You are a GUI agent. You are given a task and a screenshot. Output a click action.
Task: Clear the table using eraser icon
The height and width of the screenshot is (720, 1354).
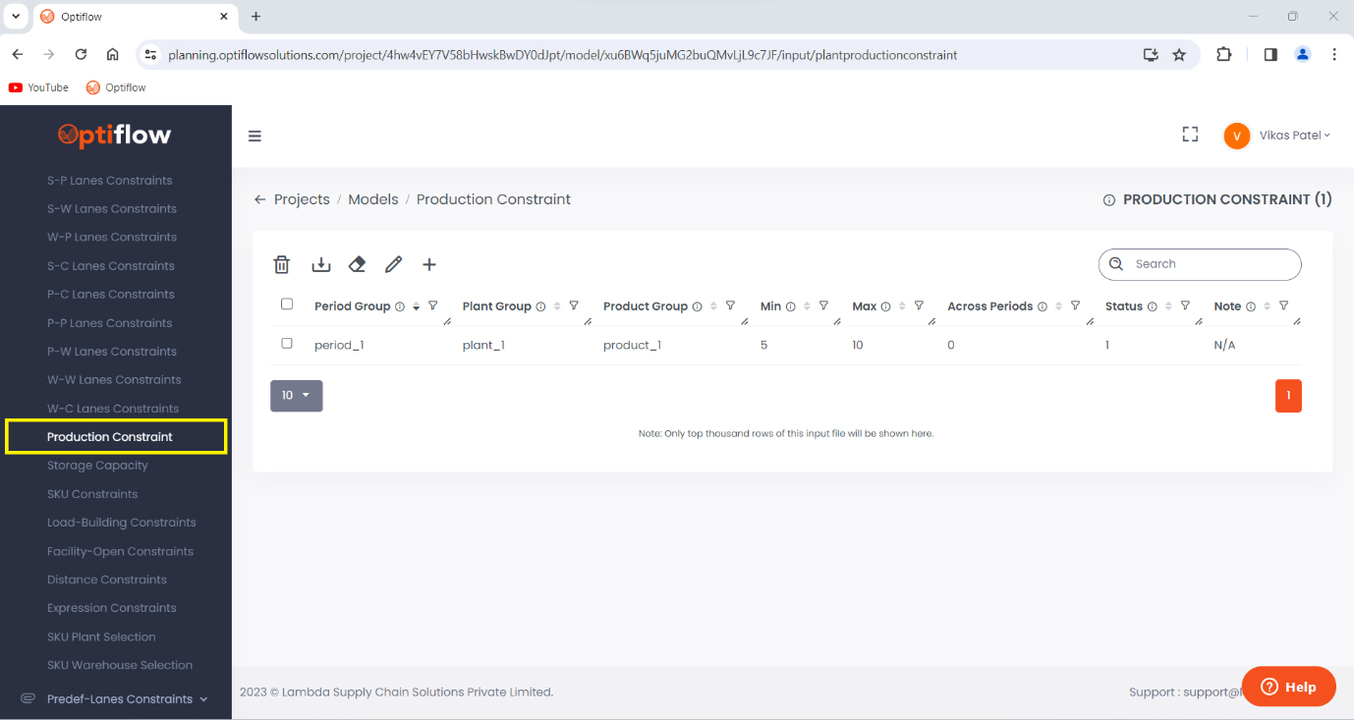pos(357,264)
